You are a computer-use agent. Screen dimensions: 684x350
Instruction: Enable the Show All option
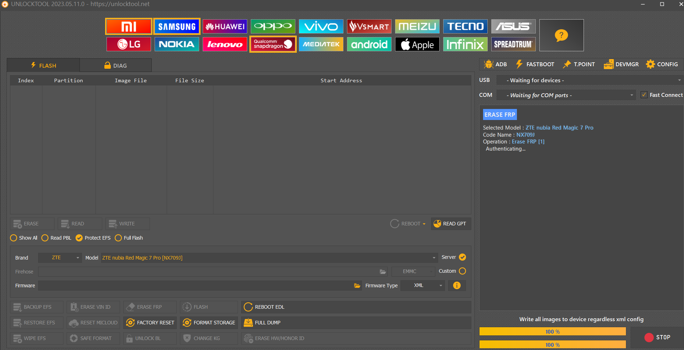click(x=24, y=238)
